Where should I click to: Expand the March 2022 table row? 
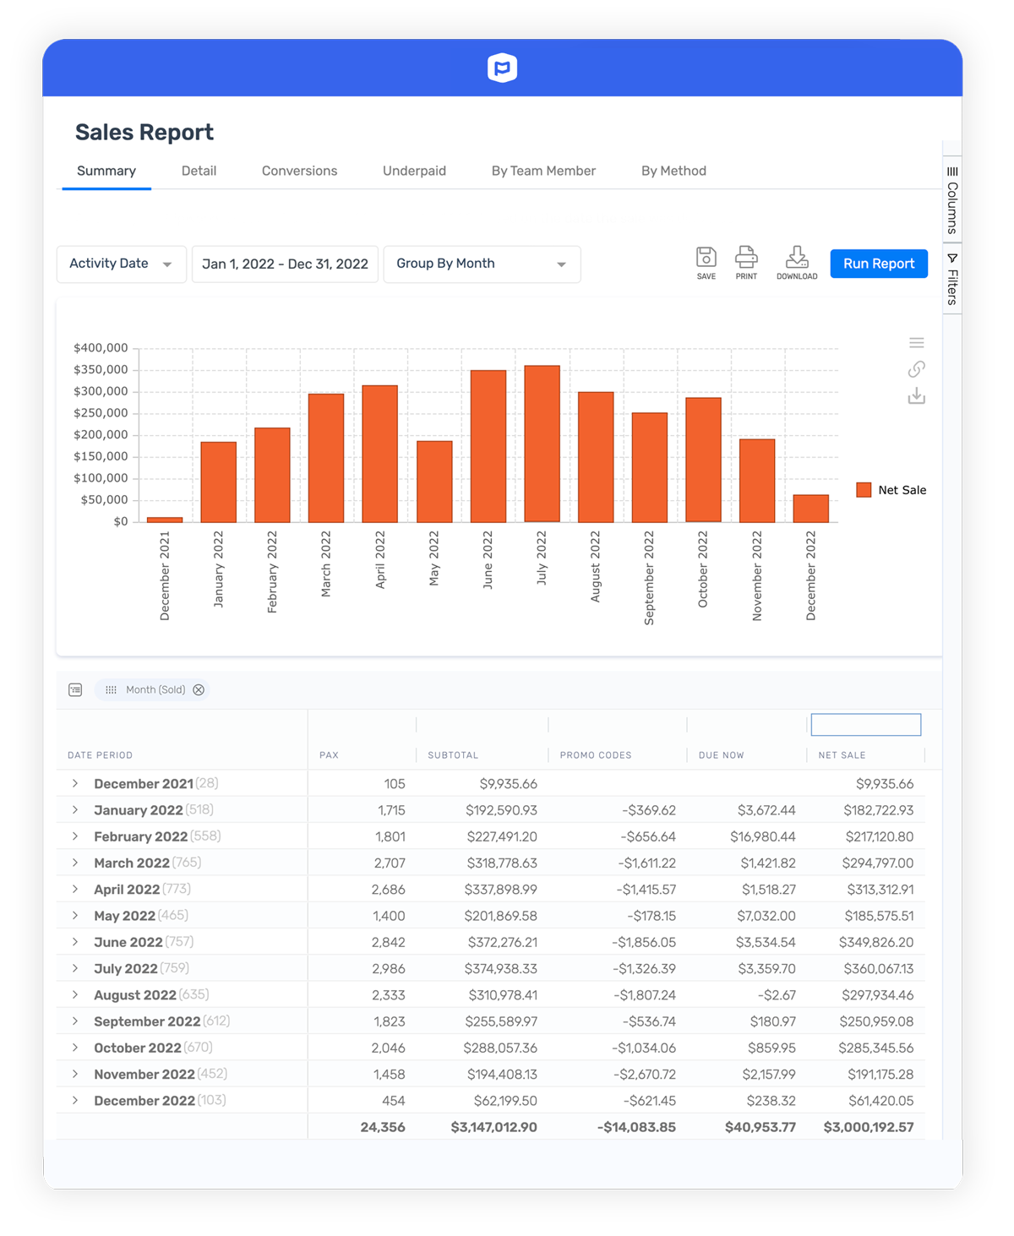pyautogui.click(x=74, y=863)
